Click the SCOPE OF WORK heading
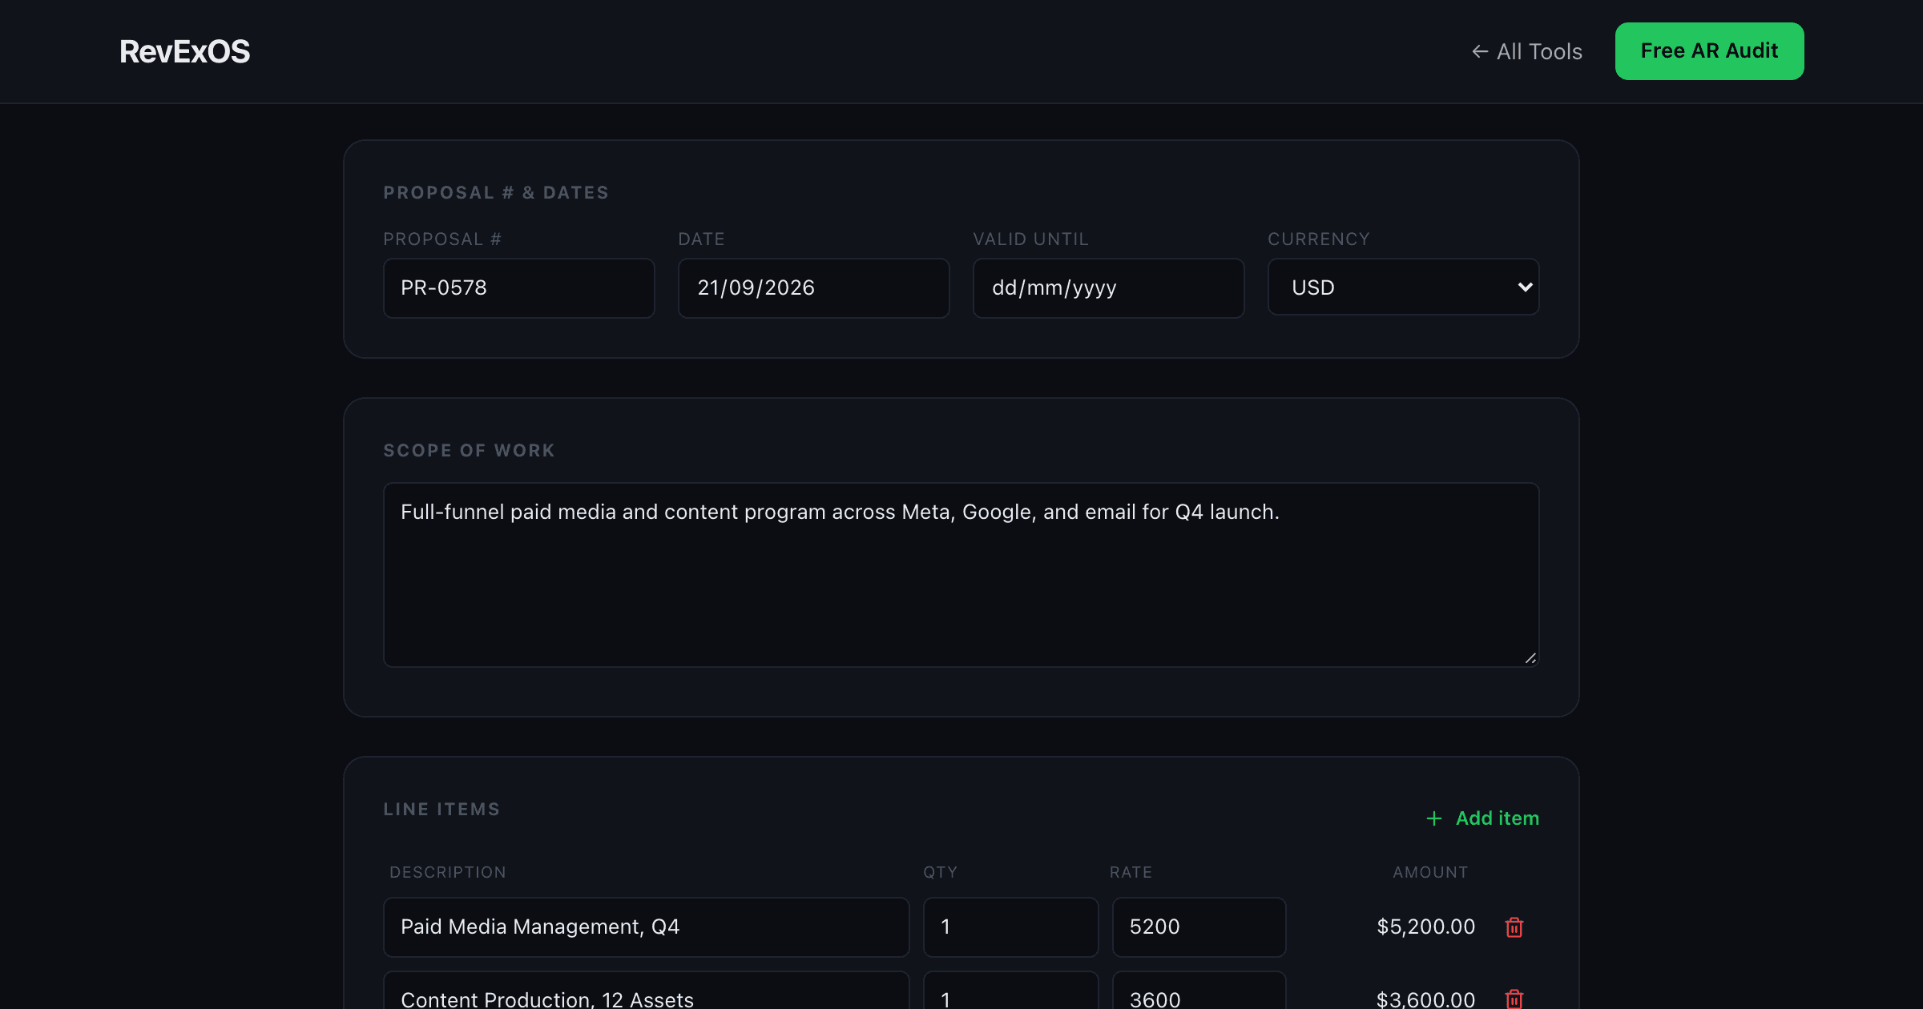Image resolution: width=1923 pixels, height=1009 pixels. click(469, 451)
